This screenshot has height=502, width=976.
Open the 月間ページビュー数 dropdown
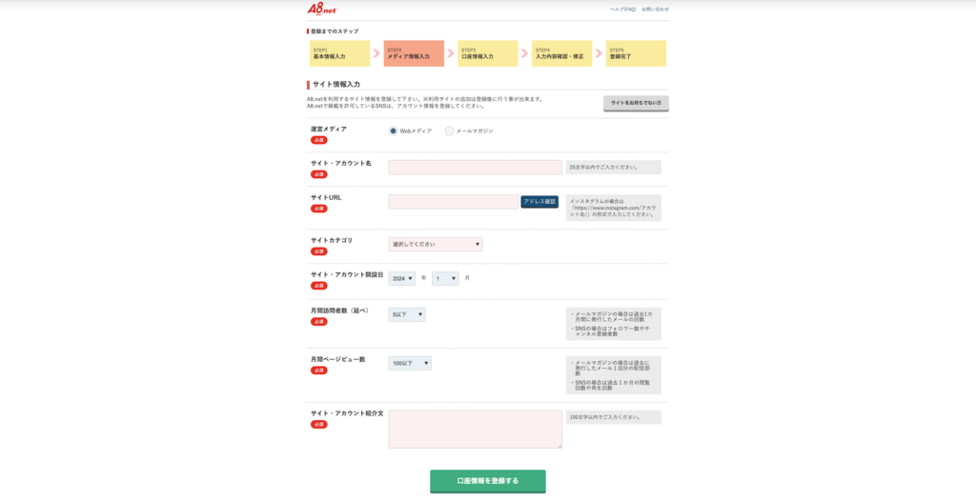pyautogui.click(x=410, y=363)
